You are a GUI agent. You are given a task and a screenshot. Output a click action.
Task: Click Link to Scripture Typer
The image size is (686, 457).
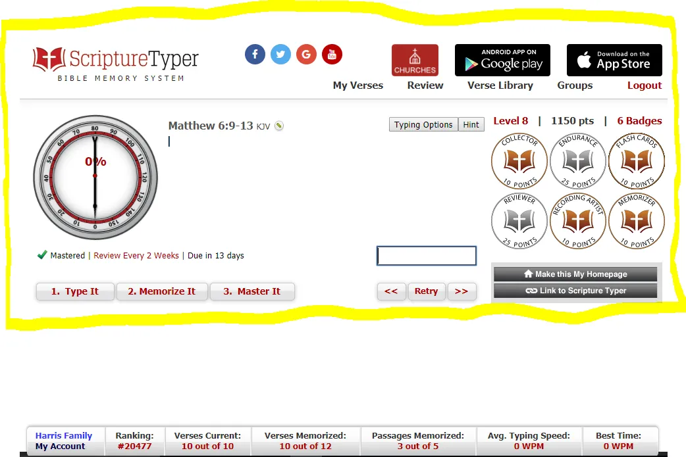[575, 291]
